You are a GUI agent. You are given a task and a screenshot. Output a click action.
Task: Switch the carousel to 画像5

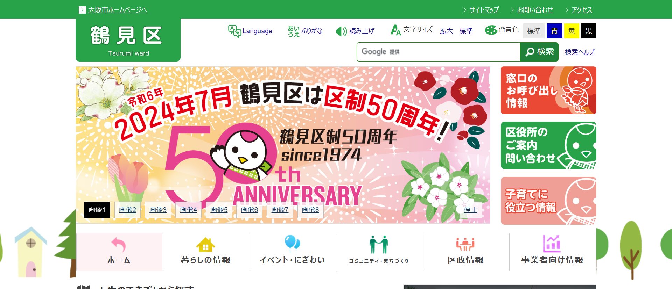[x=219, y=210]
